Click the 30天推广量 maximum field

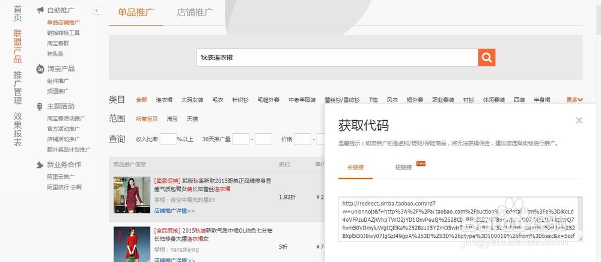(x=264, y=139)
